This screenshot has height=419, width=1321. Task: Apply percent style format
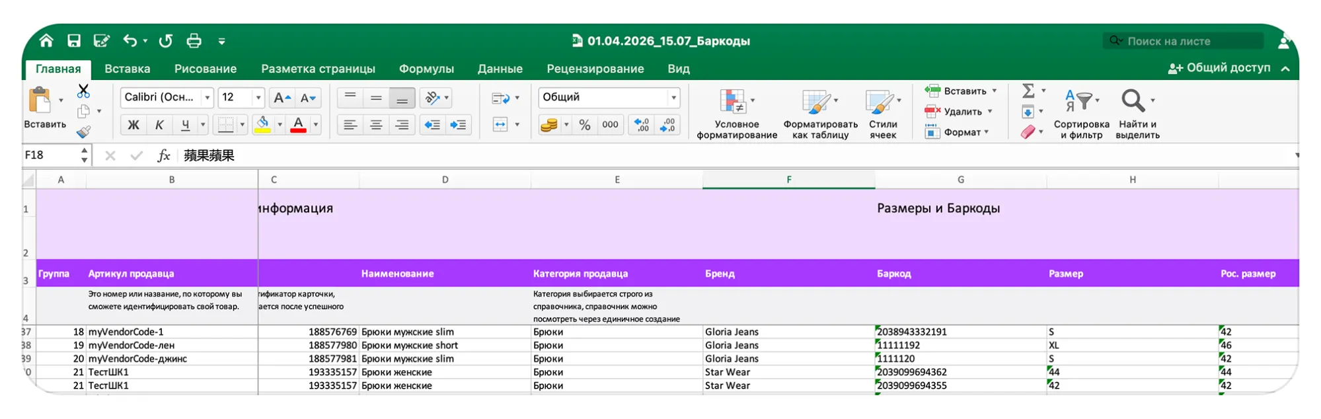click(x=585, y=125)
